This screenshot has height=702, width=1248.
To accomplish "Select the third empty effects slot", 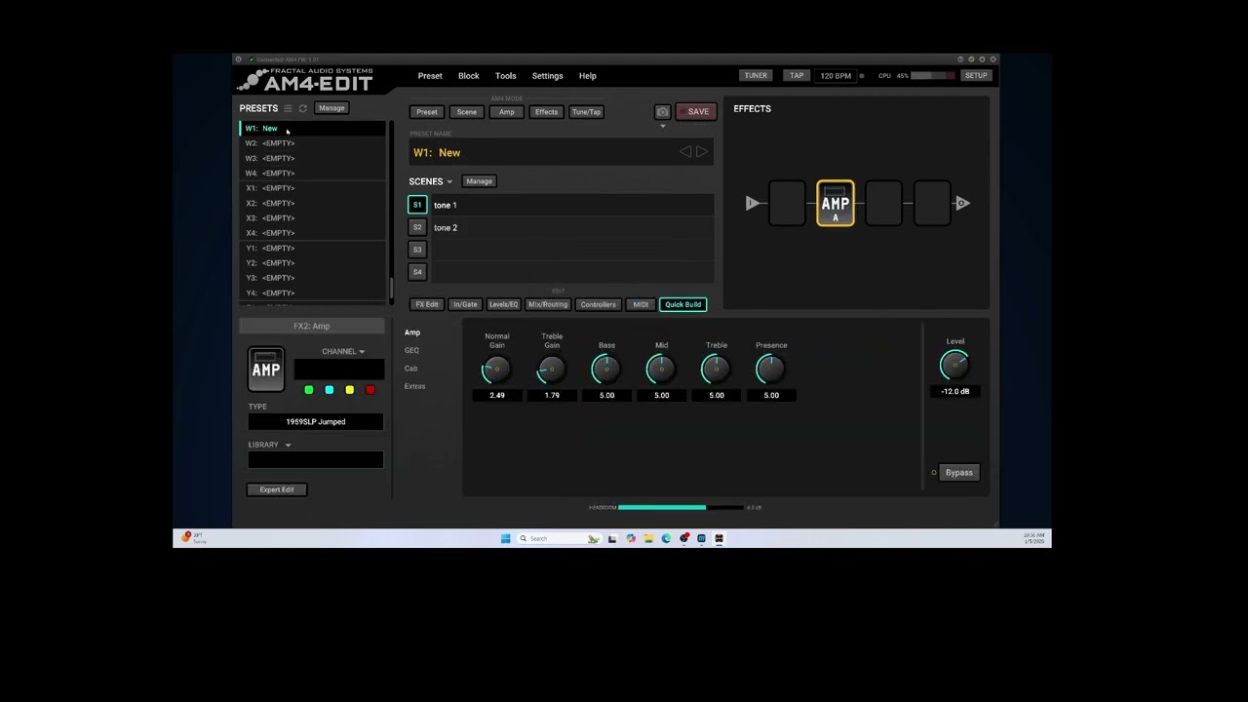I will click(883, 204).
